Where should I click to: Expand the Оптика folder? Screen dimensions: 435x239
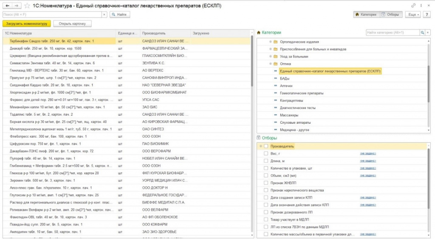[271, 64]
